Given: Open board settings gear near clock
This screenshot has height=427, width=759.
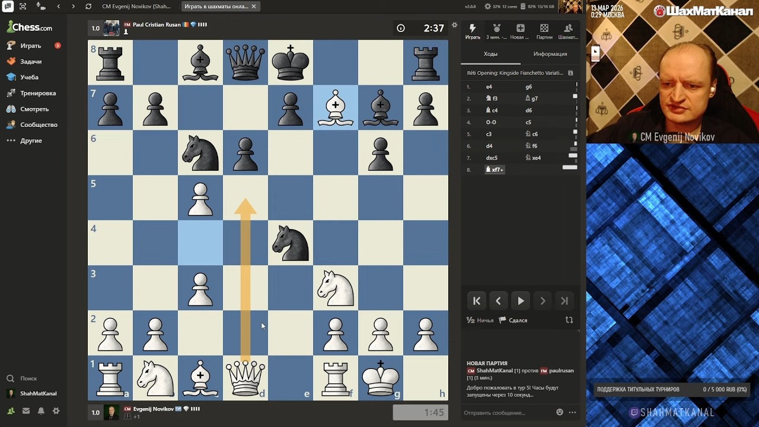Looking at the screenshot, I should (x=455, y=25).
